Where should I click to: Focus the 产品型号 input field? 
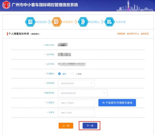pyautogui.click(x=76, y=103)
